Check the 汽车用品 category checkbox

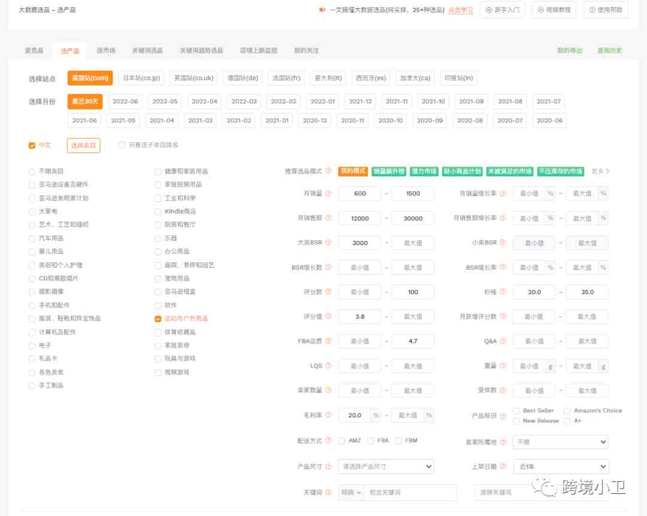[x=32, y=238]
